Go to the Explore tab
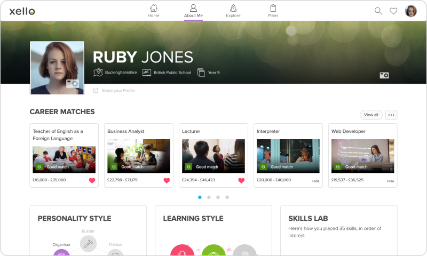The image size is (427, 256). [x=233, y=11]
